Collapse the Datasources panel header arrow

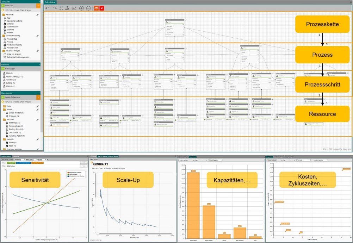pyautogui.click(x=38, y=93)
